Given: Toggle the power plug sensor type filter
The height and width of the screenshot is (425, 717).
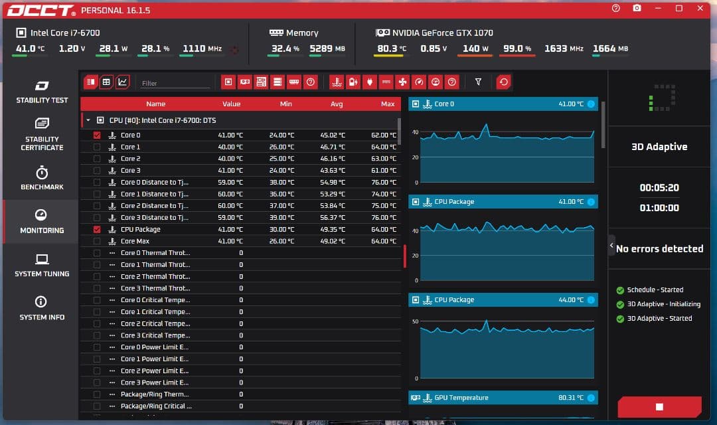Looking at the screenshot, I should (370, 82).
